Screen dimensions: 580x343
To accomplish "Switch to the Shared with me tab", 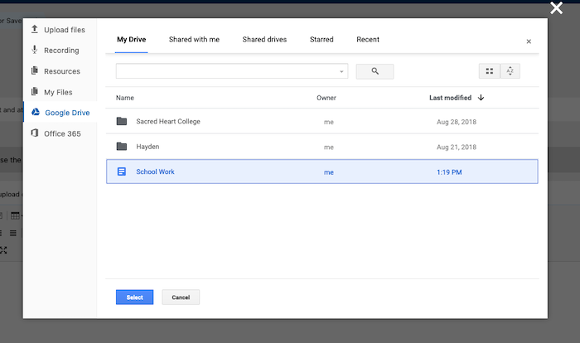I will point(193,40).
